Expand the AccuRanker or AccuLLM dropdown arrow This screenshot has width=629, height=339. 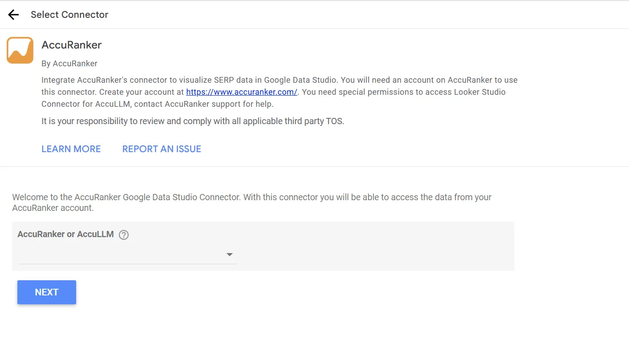[x=229, y=254]
